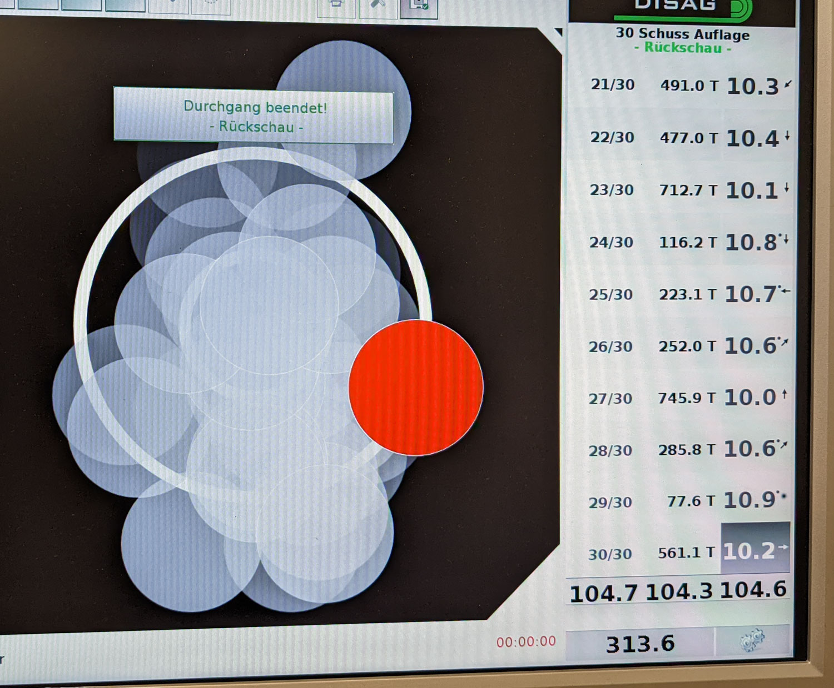Select shot 29/30 with score 10.9

coord(688,501)
